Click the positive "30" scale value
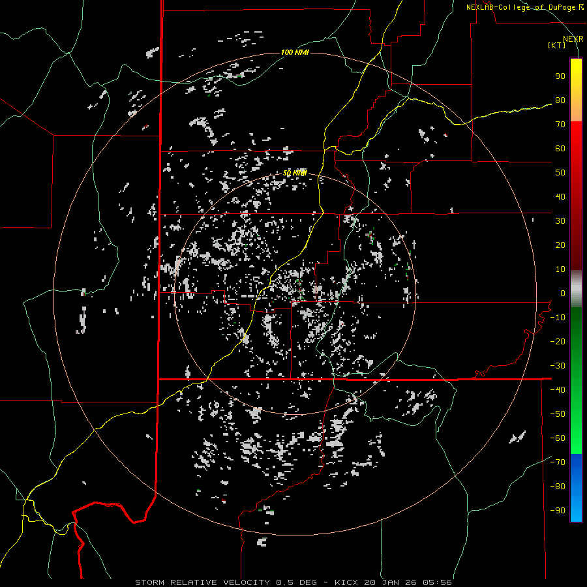Image resolution: width=587 pixels, height=587 pixels. [x=560, y=221]
